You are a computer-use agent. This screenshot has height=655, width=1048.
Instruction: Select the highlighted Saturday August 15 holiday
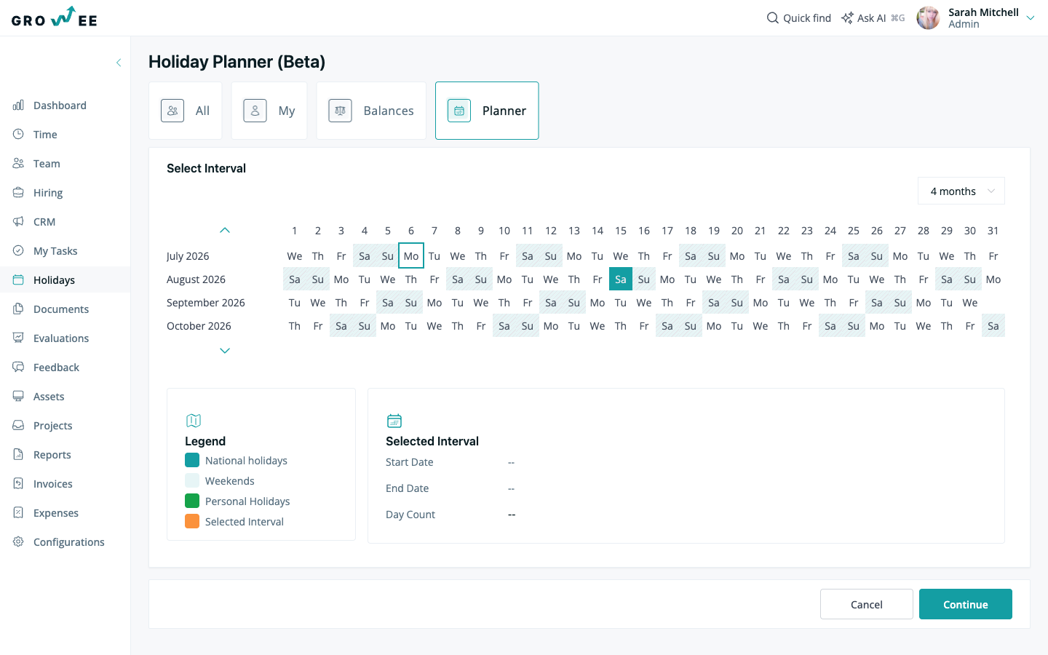[621, 279]
